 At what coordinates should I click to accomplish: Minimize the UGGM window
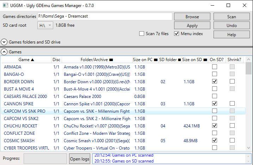212,5
